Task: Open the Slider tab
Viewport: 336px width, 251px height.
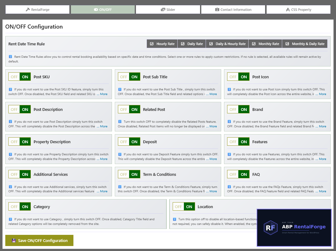Action: point(168,10)
